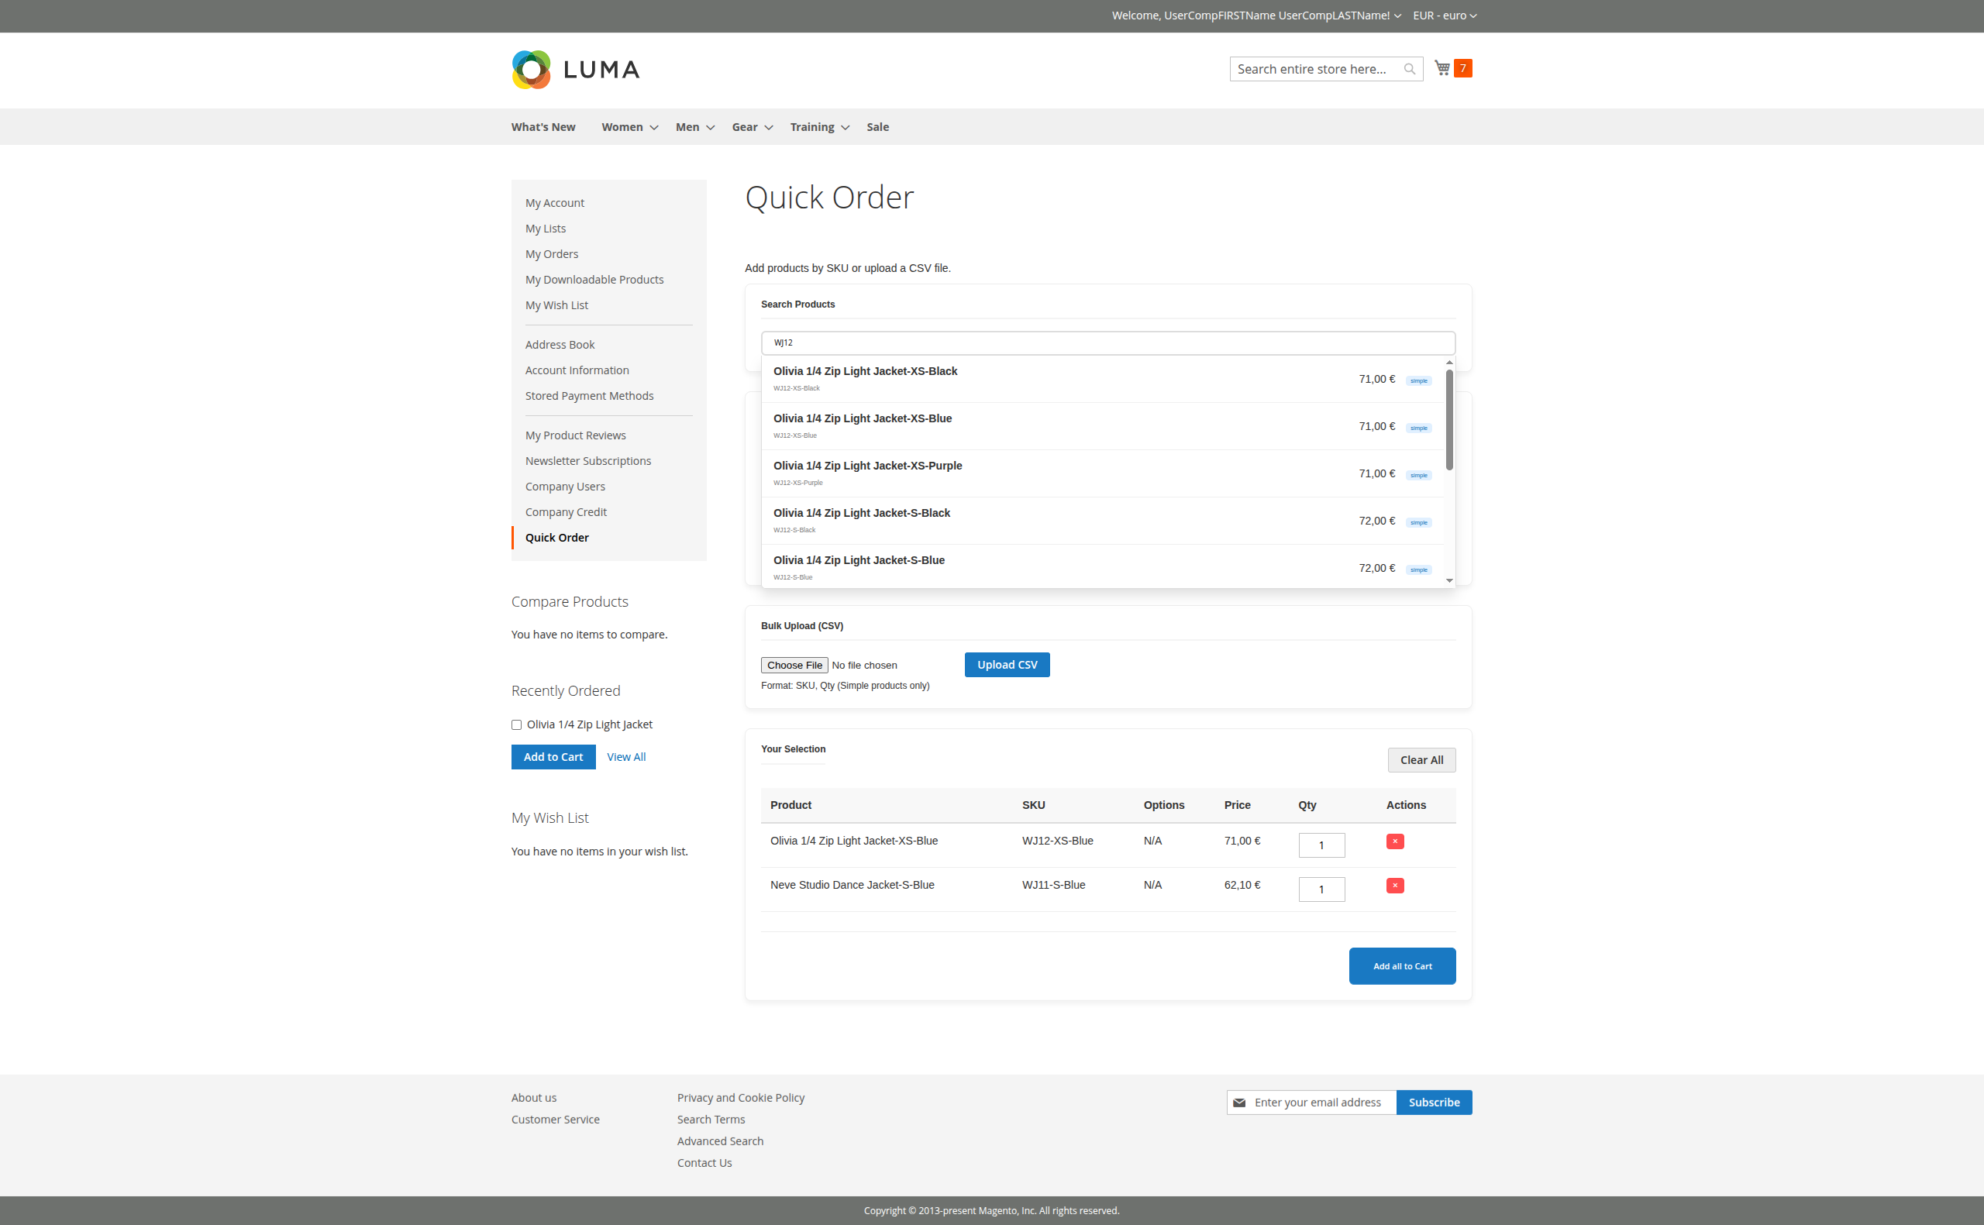Open the Sale menu item

877,126
